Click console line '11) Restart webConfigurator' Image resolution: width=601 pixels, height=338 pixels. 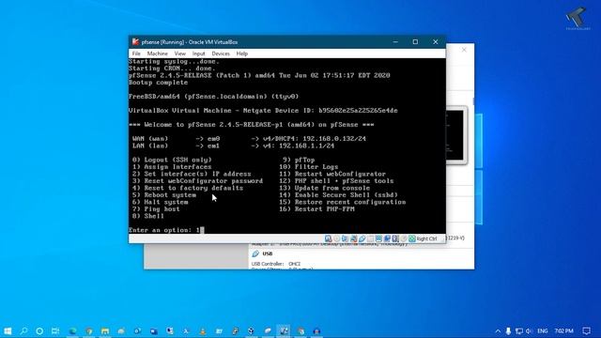tap(332, 174)
